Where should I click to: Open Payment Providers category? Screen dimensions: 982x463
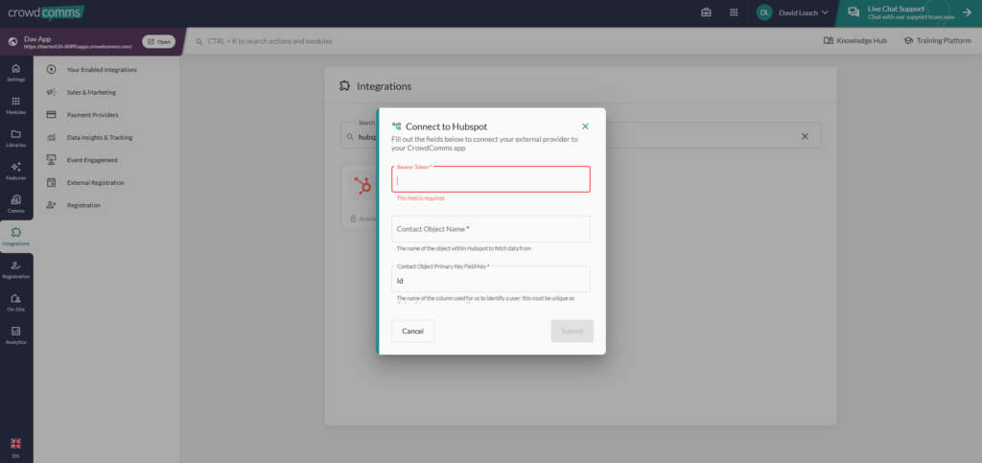[x=93, y=115]
